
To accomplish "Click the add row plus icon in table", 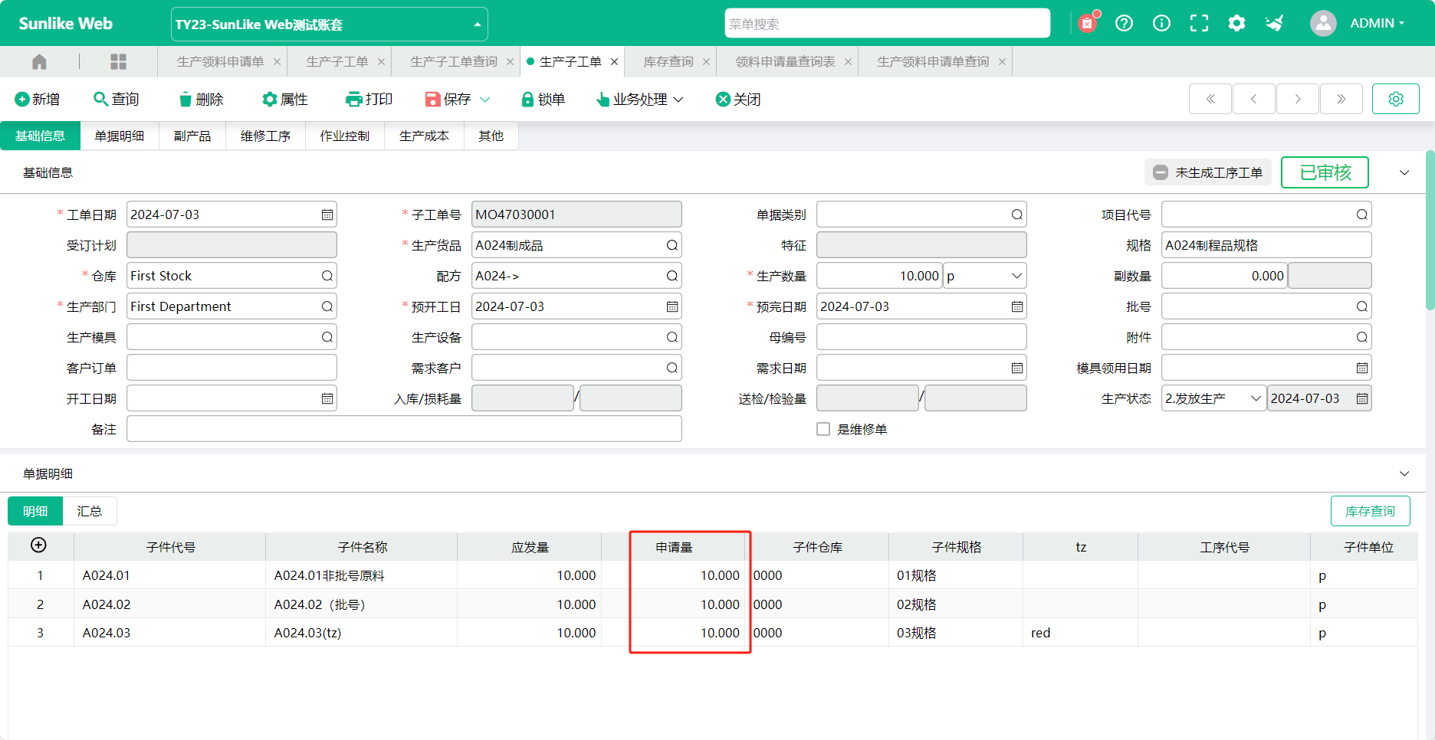I will point(38,545).
